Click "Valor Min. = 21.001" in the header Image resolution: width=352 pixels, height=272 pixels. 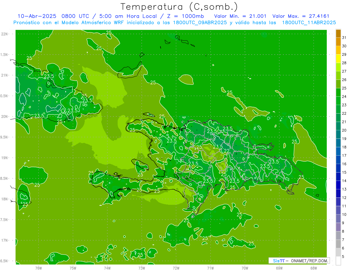[x=240, y=16]
